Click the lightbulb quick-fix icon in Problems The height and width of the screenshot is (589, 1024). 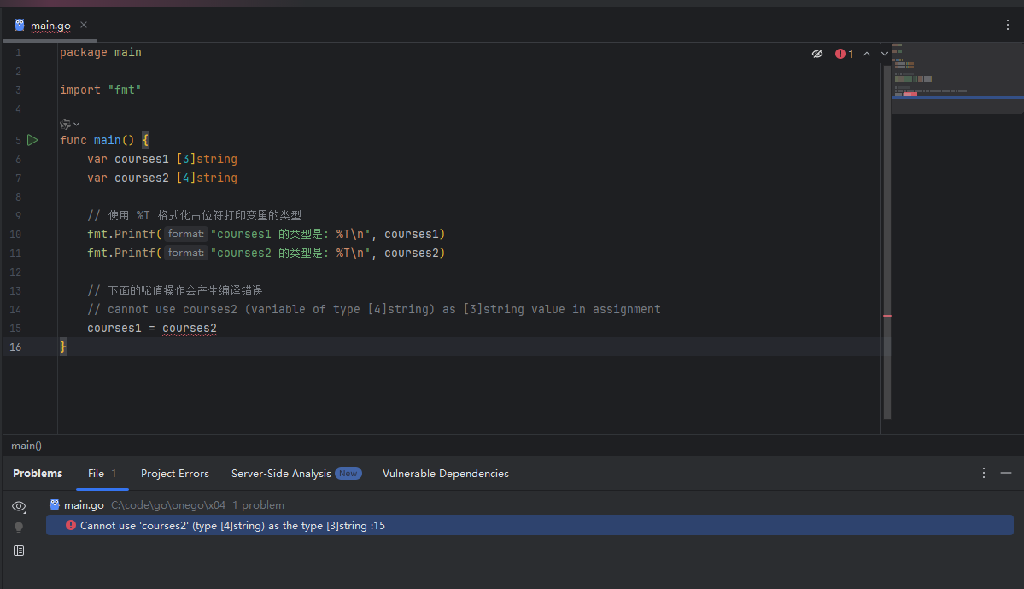(x=19, y=528)
